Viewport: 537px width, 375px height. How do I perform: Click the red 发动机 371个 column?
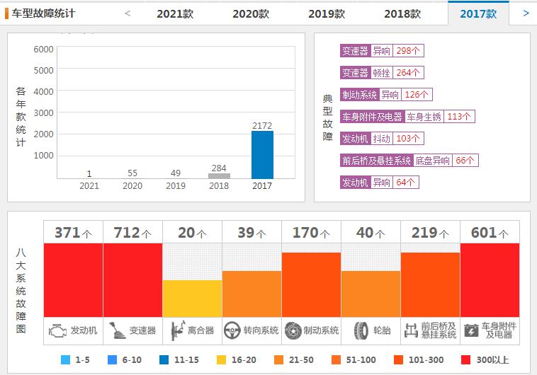(73, 280)
